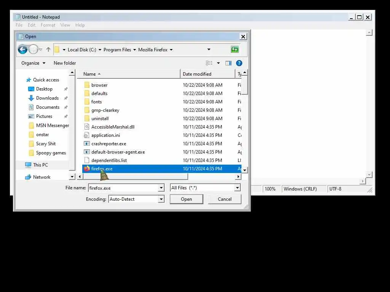
Task: Open the Organize dropdown menu
Action: tap(34, 63)
